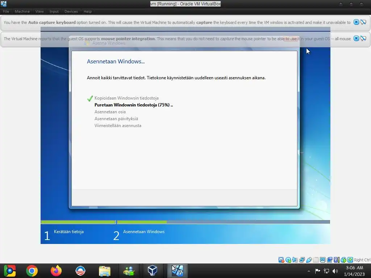Open the display settings indicator
Screen dimensions: 371x278
(322, 260)
